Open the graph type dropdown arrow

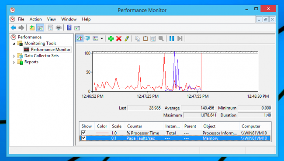[102, 38]
